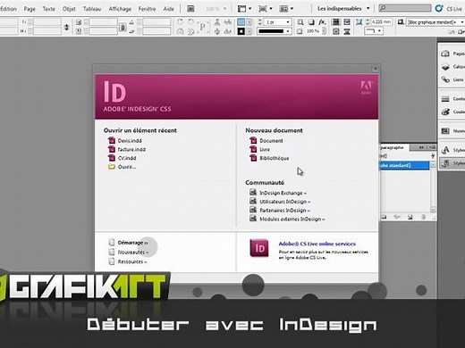
Task: Create a new Document from the welcome screen
Action: coord(271,140)
